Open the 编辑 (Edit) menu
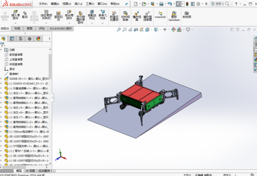The image size is (257, 176). point(55,4)
